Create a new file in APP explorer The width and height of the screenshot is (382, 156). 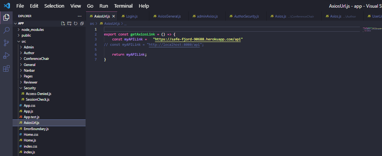pos(63,23)
